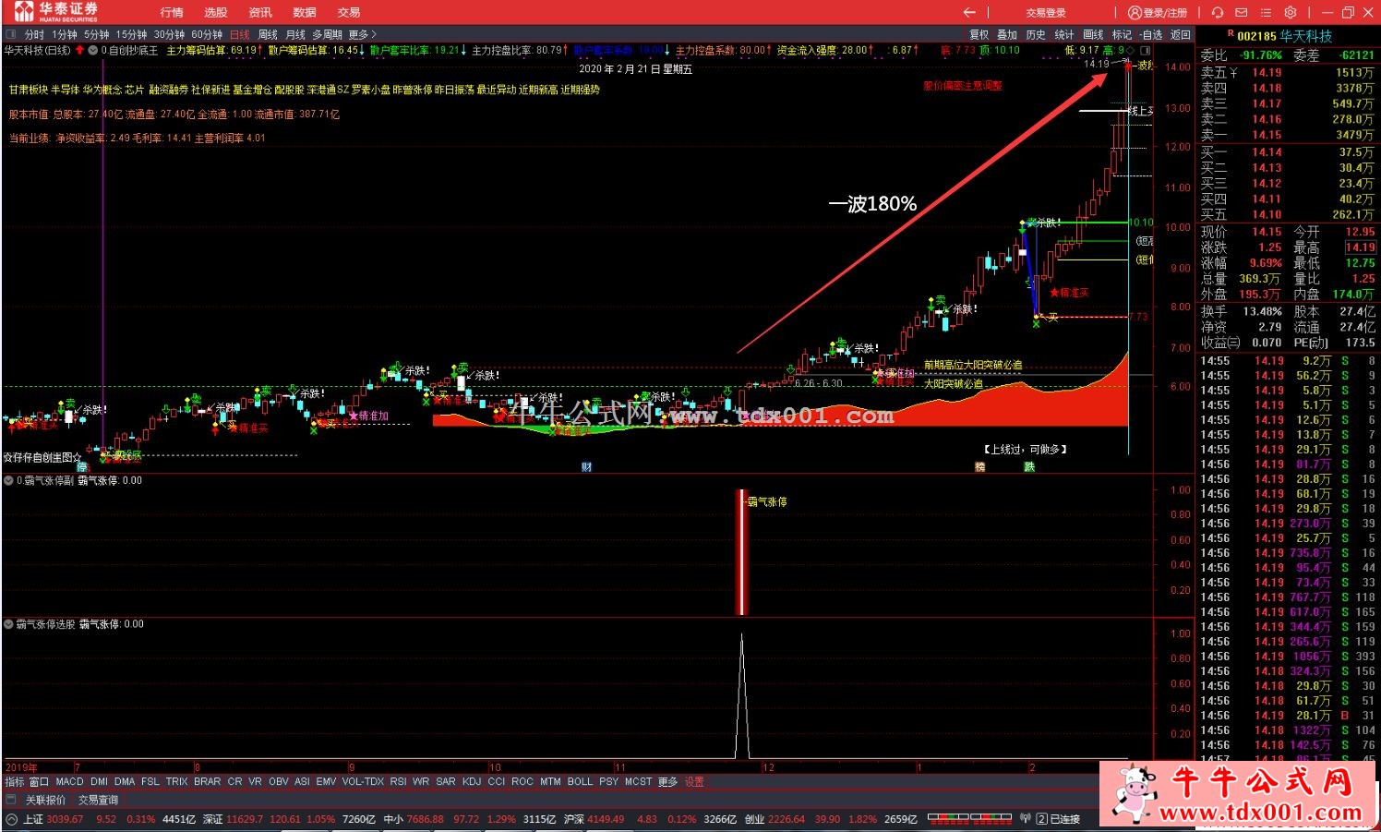
Task: Click the 财 marker on time axis
Action: (586, 467)
